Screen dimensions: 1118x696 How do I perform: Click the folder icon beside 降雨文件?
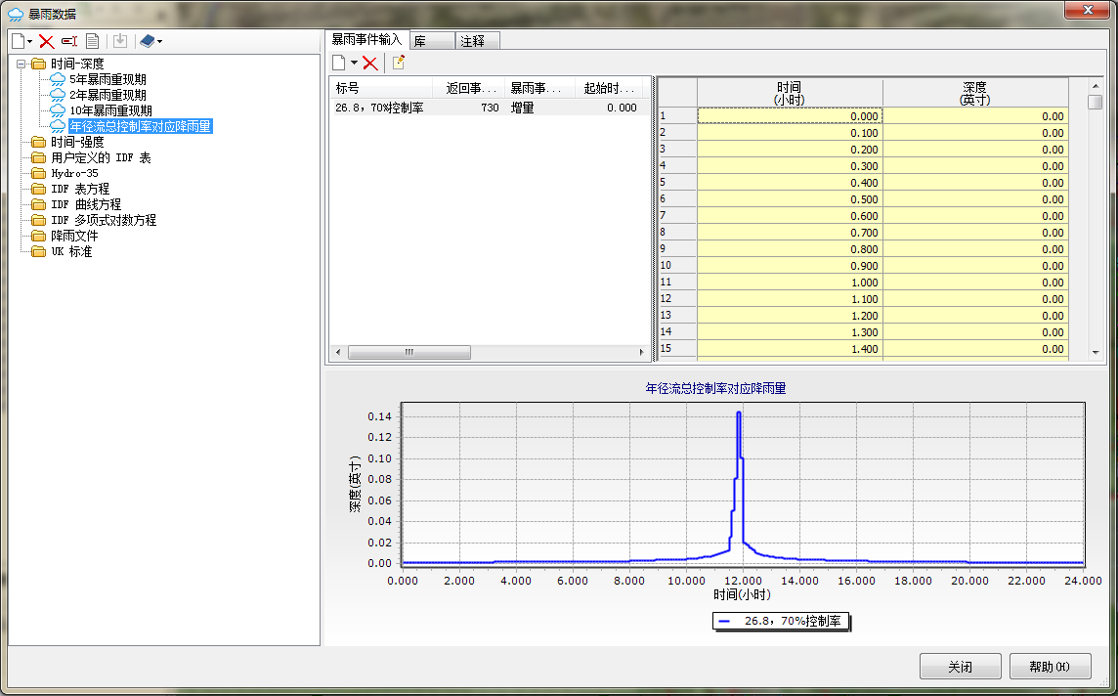(38, 236)
